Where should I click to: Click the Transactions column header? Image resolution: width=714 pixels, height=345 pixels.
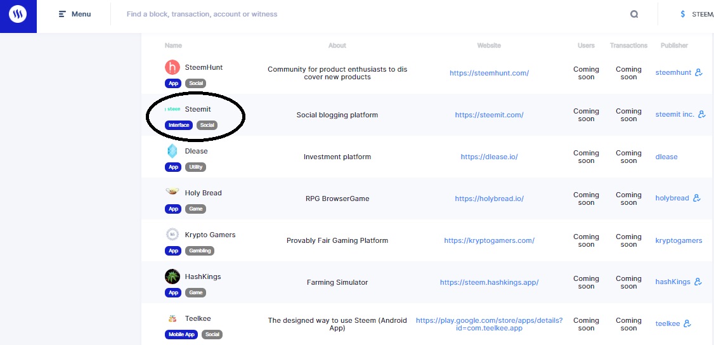(x=628, y=46)
